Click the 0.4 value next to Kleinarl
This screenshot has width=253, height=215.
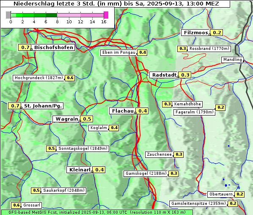[99, 170]
